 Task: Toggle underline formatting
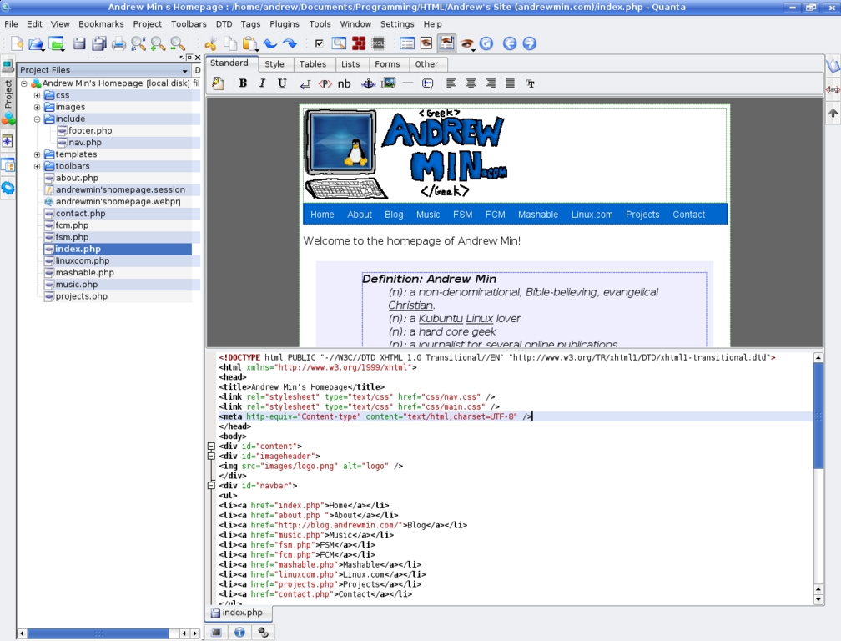click(x=282, y=83)
